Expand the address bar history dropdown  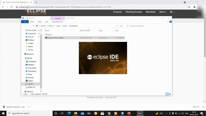pos(117,26)
